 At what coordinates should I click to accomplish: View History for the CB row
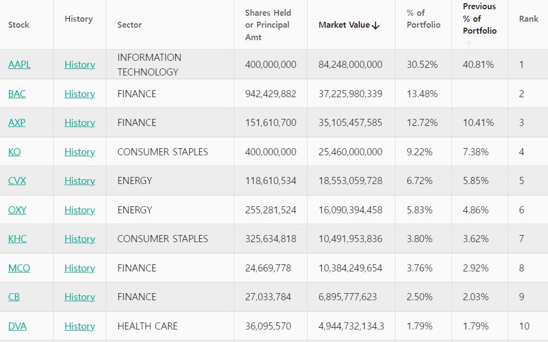coord(80,297)
